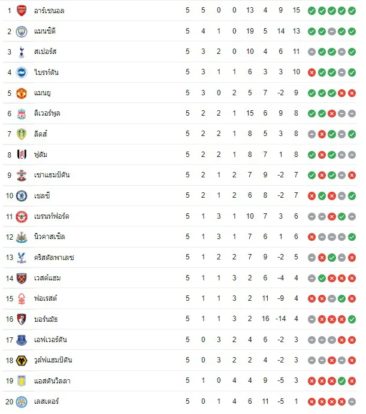Select the Bournemouth row in position 16
Viewport: 366px width, 414px height.
tap(180, 319)
